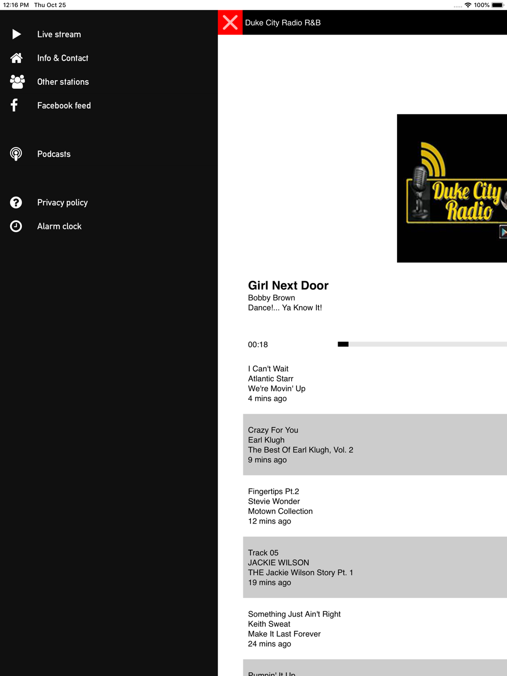This screenshot has width=507, height=676.
Task: Click the podcast icon in the side menu
Action: [16, 154]
